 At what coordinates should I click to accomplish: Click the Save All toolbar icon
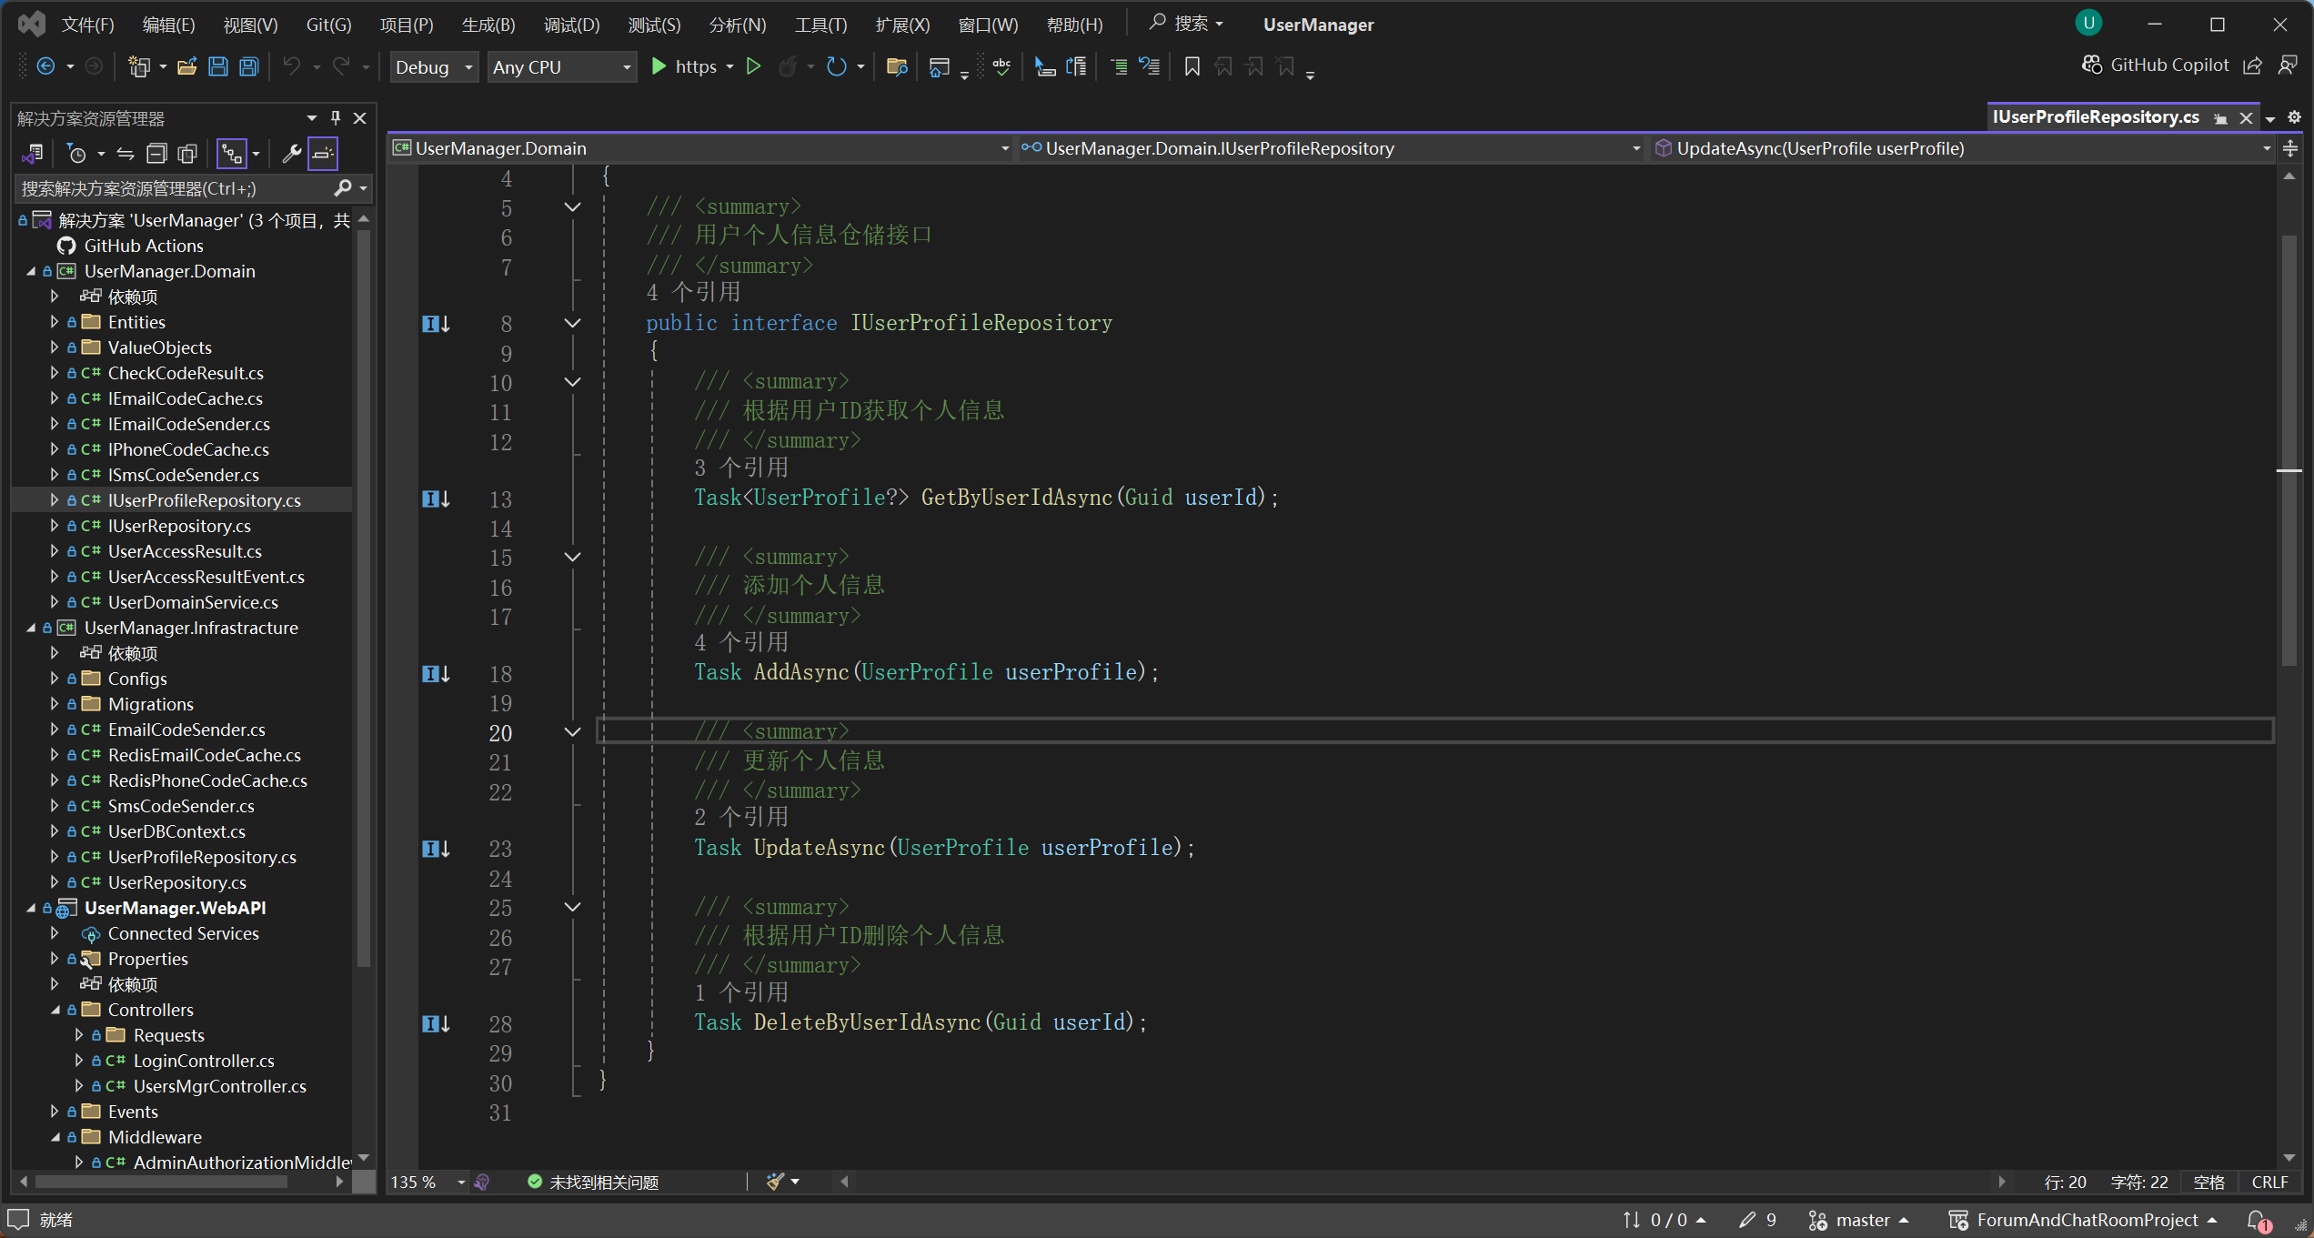pyautogui.click(x=248, y=66)
